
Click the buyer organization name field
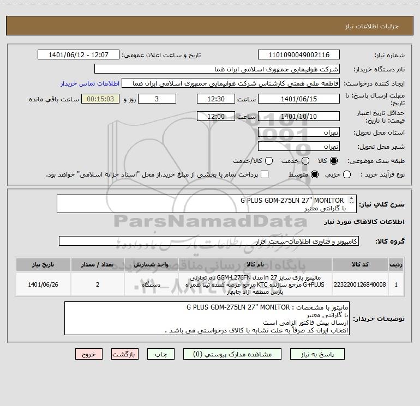point(217,69)
